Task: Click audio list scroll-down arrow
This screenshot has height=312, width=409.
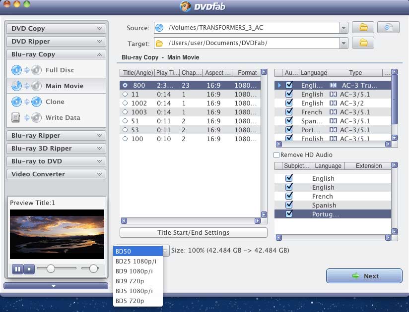Action: (395, 138)
